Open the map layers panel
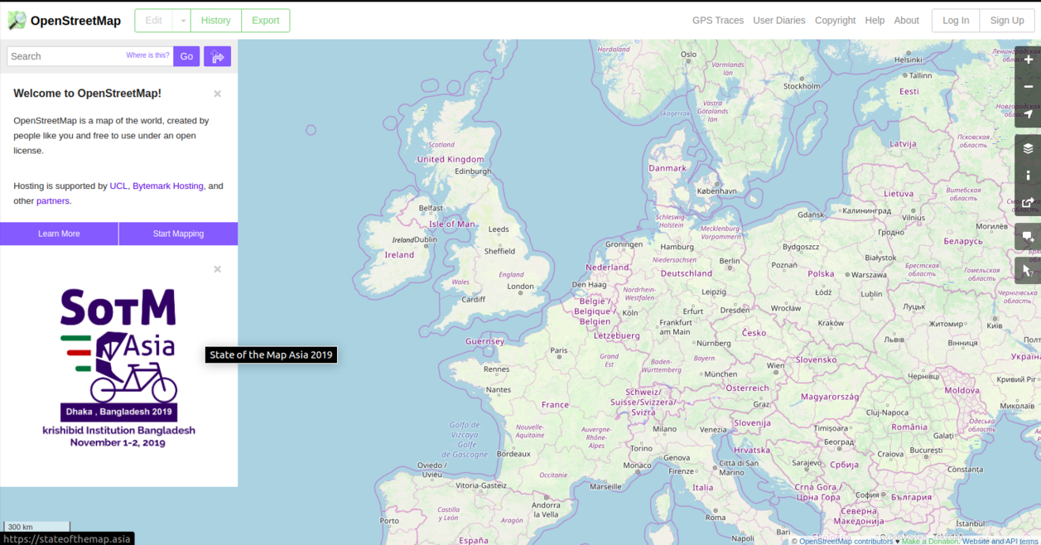Viewport: 1041px width, 545px height. pos(1029,148)
